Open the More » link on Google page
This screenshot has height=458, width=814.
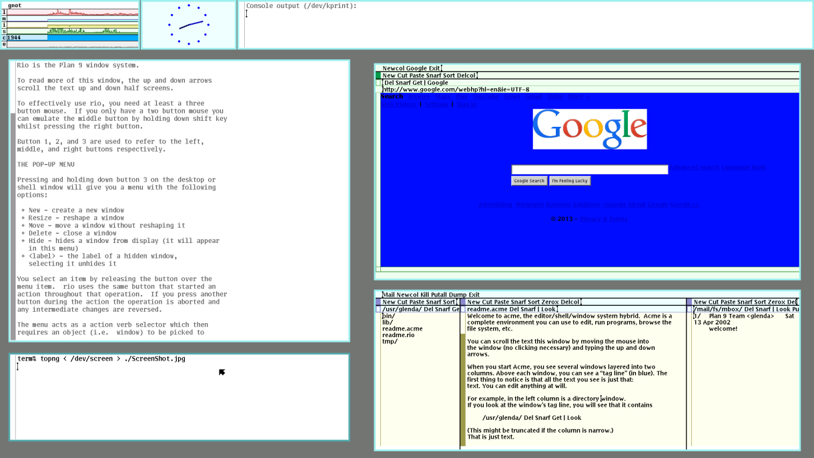coord(579,97)
